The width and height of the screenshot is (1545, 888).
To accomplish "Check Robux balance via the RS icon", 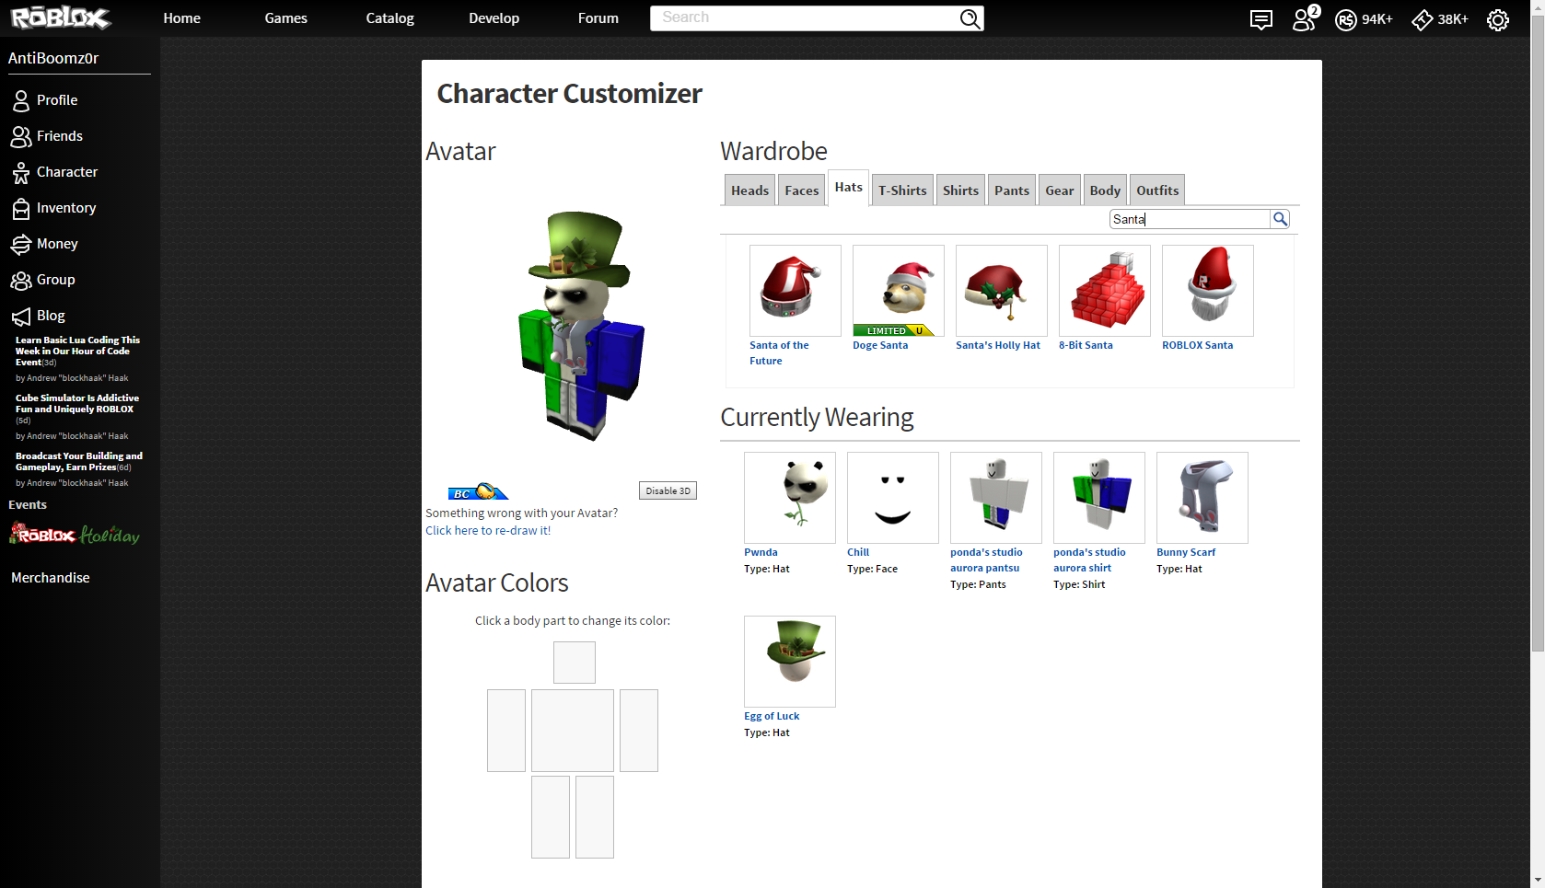I will pyautogui.click(x=1347, y=18).
